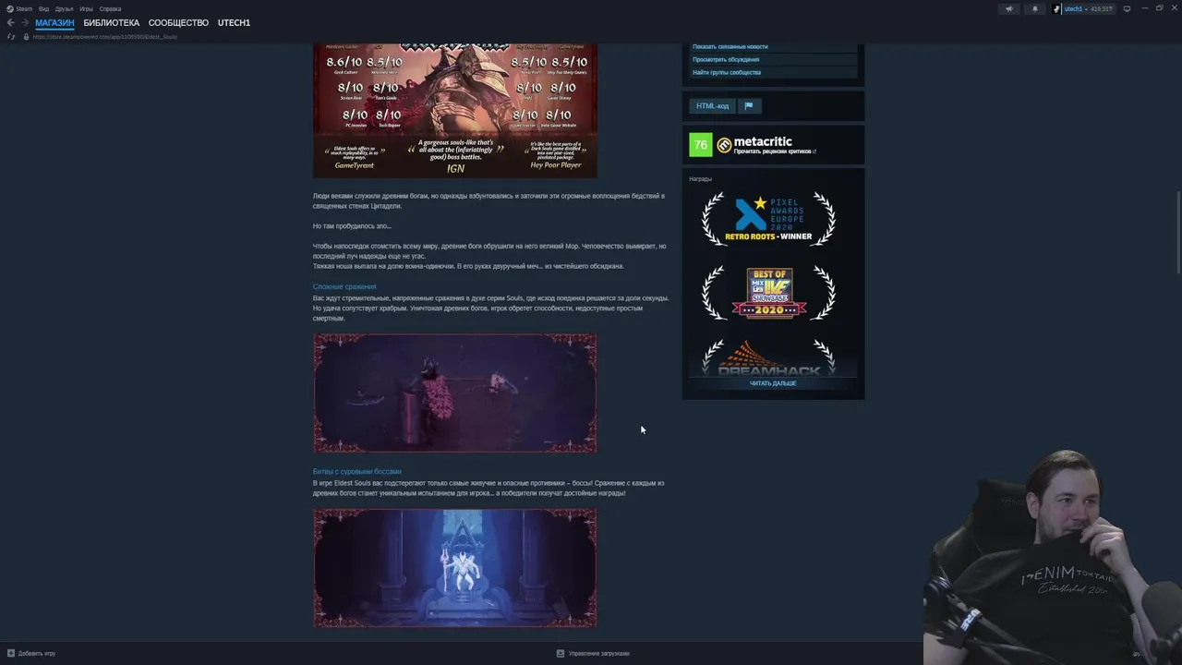Open the Steam menu
Screen dimensions: 1182x665
pyautogui.click(x=24, y=8)
